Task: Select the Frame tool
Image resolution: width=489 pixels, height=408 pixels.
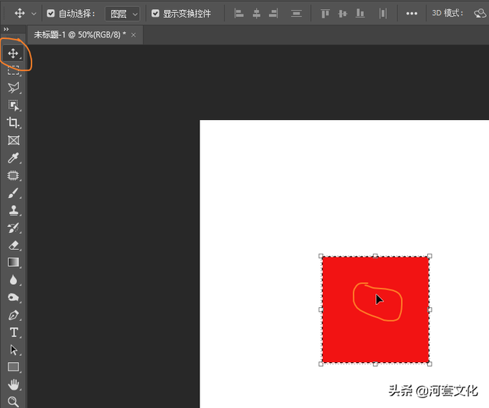Action: 14,141
